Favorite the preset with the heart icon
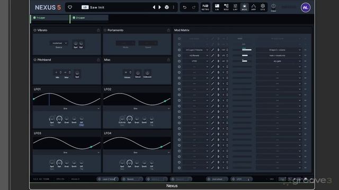Viewport: 339px width, 190px height. coord(70,7)
